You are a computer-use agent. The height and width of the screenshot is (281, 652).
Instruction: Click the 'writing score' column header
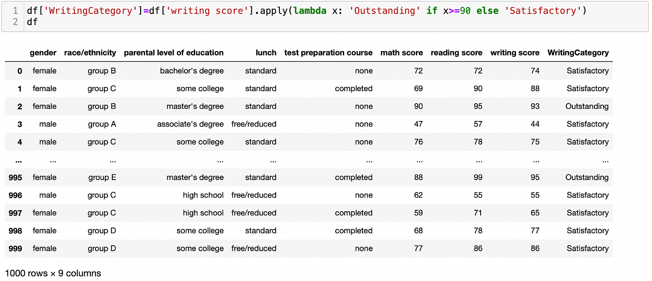[x=515, y=53]
